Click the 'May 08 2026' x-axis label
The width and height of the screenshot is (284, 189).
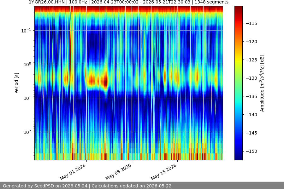point(118,172)
